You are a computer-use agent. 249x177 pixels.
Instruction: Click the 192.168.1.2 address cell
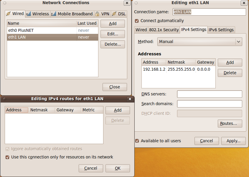[154, 70]
